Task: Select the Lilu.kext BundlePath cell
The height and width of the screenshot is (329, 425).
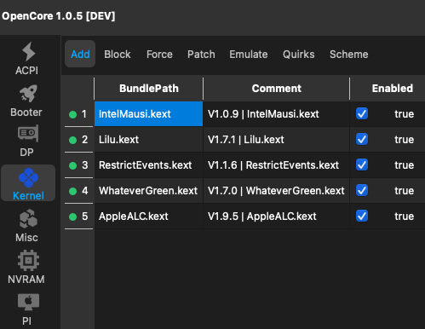Action: click(149, 140)
